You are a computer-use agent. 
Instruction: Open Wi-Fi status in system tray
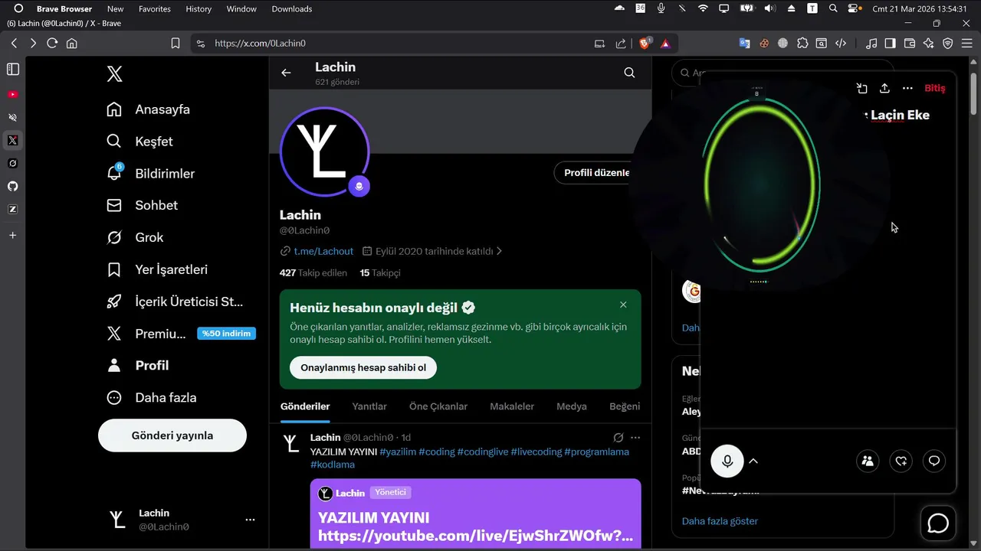click(x=703, y=8)
